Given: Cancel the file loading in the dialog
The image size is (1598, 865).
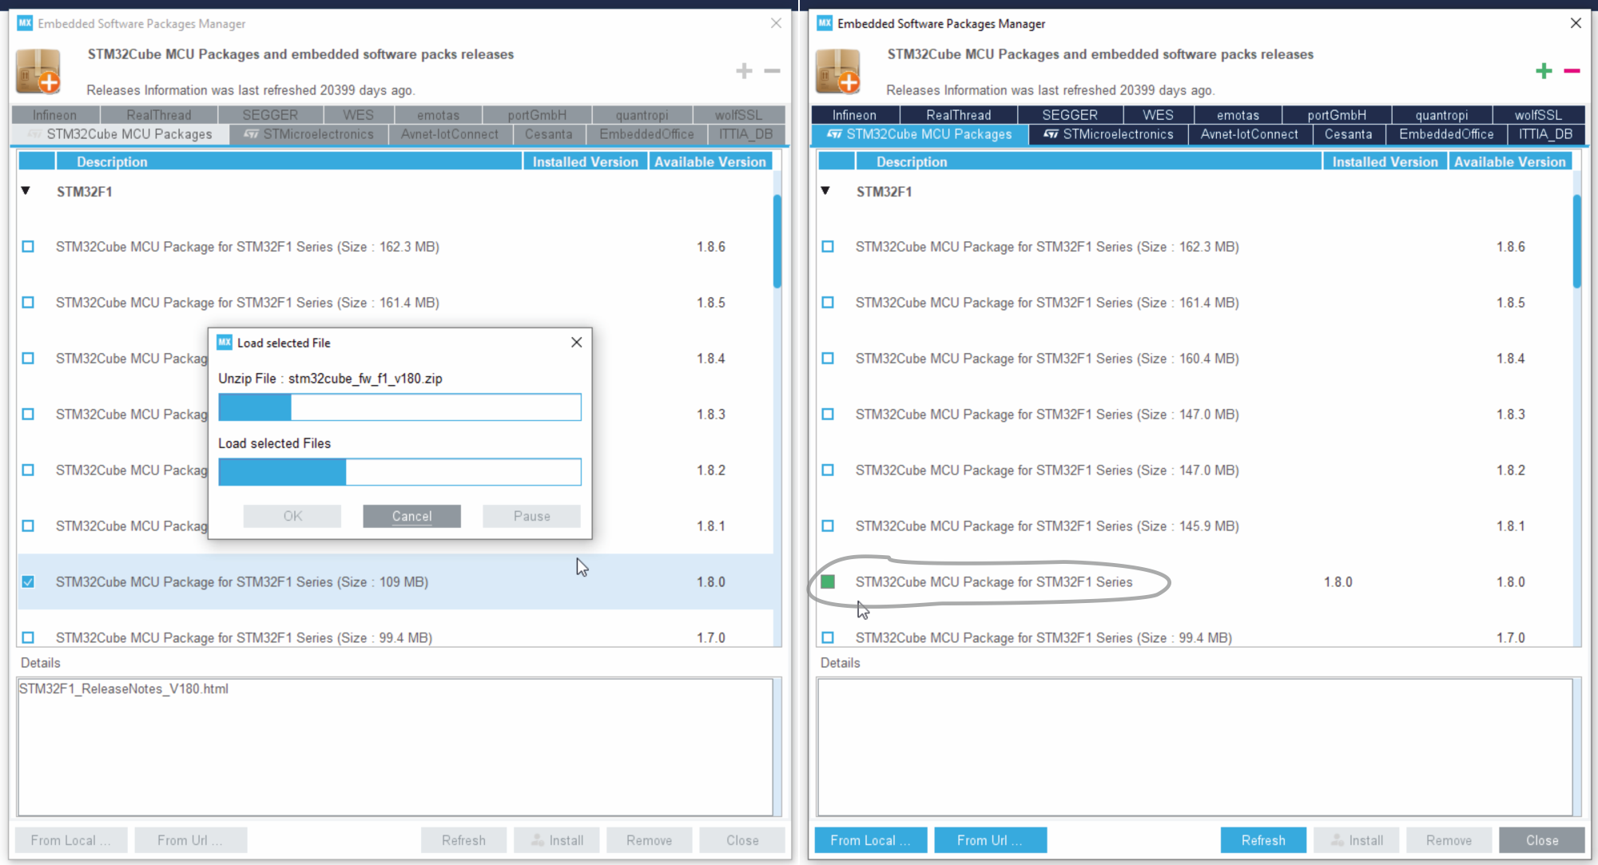Looking at the screenshot, I should click(x=411, y=516).
